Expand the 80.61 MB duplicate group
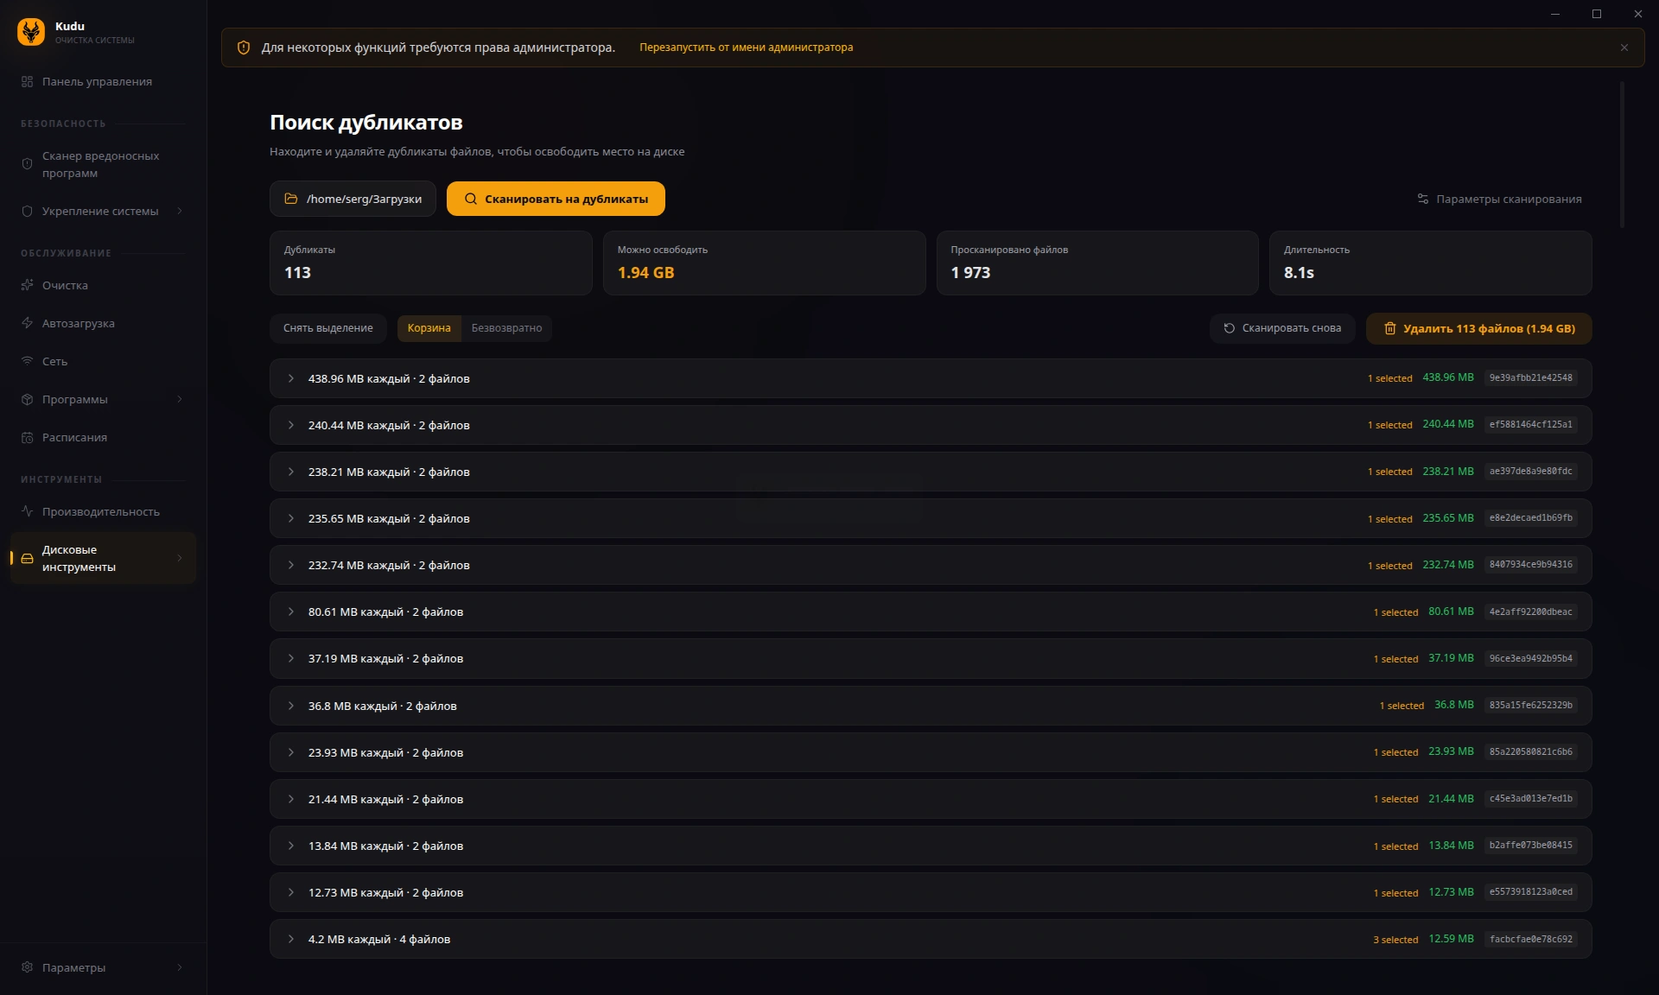The image size is (1659, 995). [x=291, y=612]
